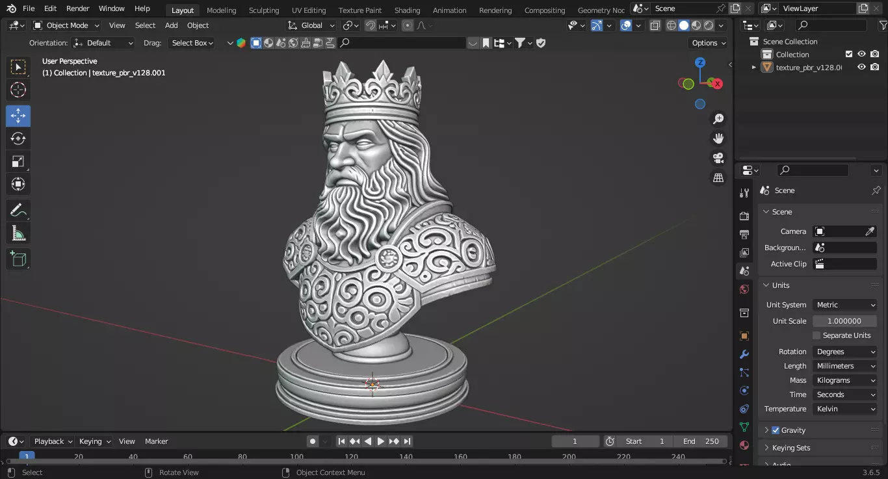Hide Collection in viewport via eye icon
The image size is (888, 479).
[861, 55]
